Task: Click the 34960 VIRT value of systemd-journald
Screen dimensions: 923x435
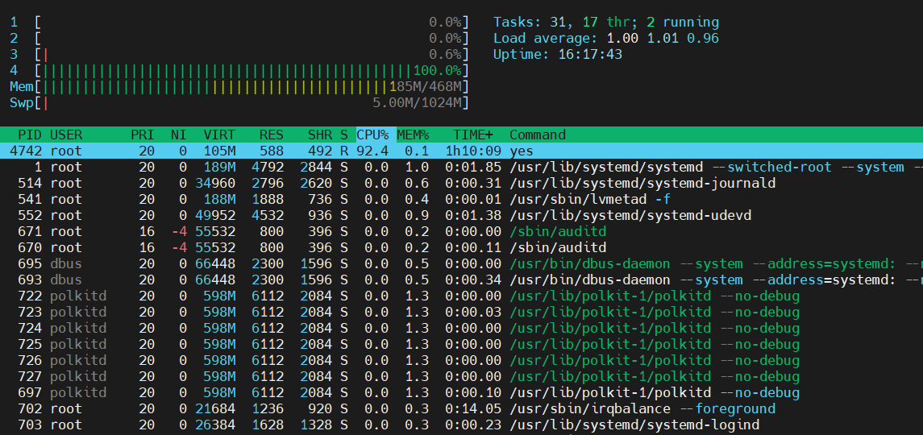Action: click(x=215, y=183)
